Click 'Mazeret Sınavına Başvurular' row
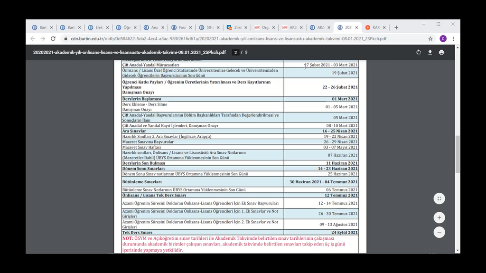Image resolution: width=486 pixels, height=273 pixels. (148, 142)
